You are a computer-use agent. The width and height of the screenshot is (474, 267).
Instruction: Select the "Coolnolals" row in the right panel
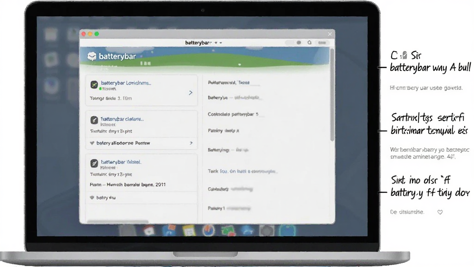[x=233, y=114]
